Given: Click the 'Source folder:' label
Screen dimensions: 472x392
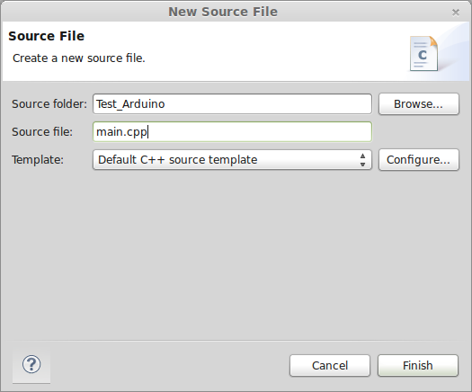Looking at the screenshot, I should click(49, 104).
